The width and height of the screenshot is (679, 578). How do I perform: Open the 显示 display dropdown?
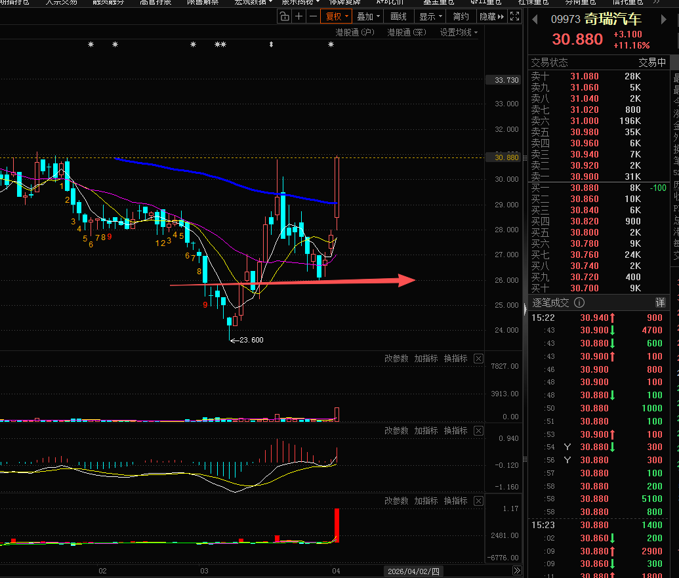(x=430, y=16)
